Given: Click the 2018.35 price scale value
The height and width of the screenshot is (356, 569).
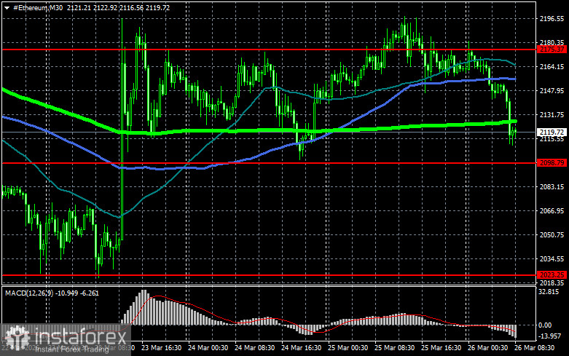Looking at the screenshot, I should point(552,282).
